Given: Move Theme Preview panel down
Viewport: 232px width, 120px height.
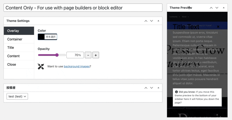Looking at the screenshot, I should (217, 8).
